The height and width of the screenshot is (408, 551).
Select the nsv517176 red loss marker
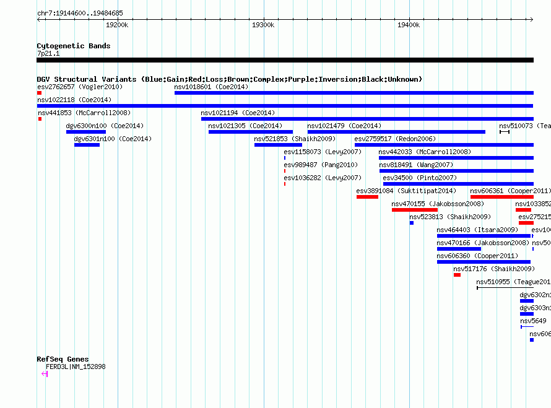point(457,275)
